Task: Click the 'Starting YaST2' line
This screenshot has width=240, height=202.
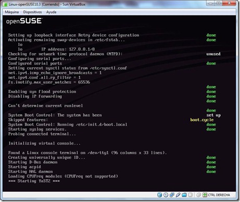Action: [x=34, y=181]
